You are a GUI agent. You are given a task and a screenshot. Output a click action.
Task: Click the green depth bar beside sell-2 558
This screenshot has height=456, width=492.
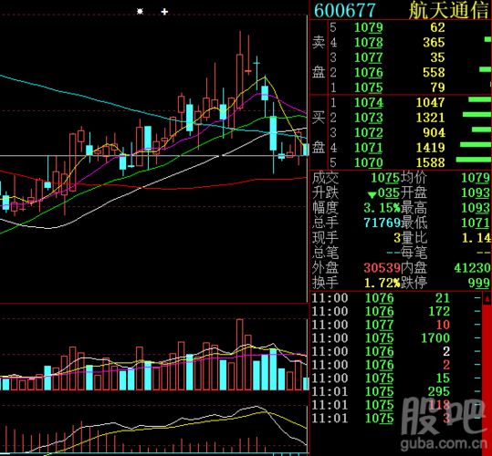coord(485,69)
